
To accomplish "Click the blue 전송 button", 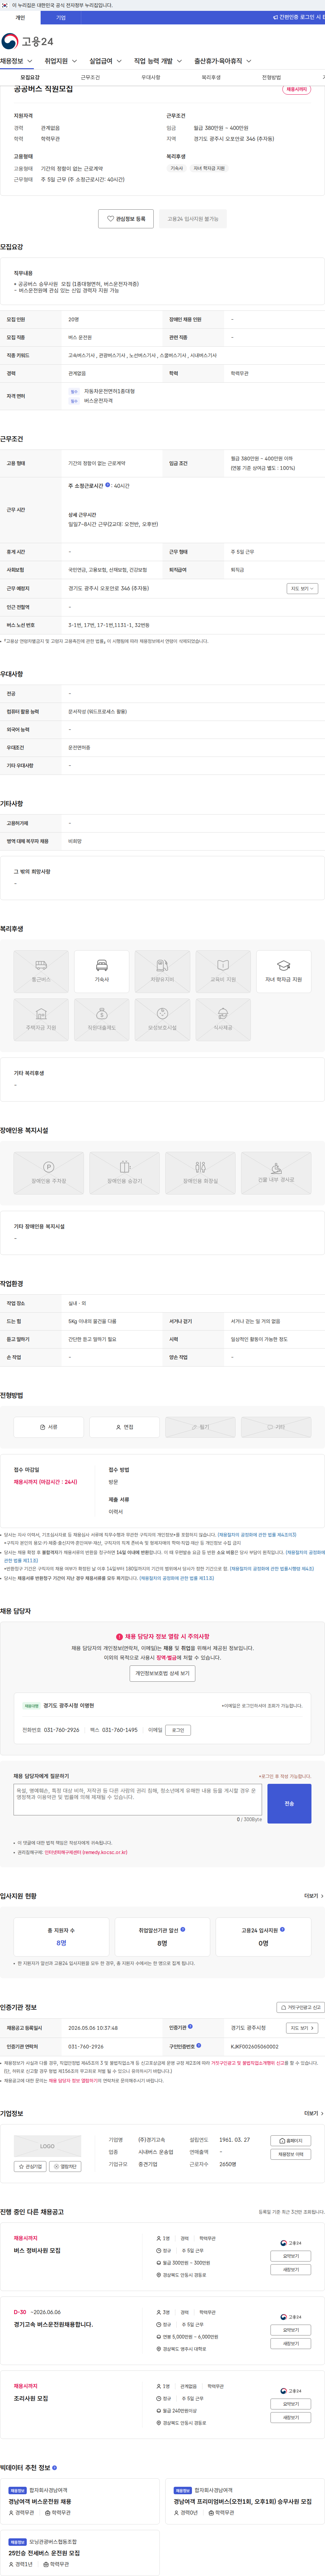I will tap(289, 1803).
